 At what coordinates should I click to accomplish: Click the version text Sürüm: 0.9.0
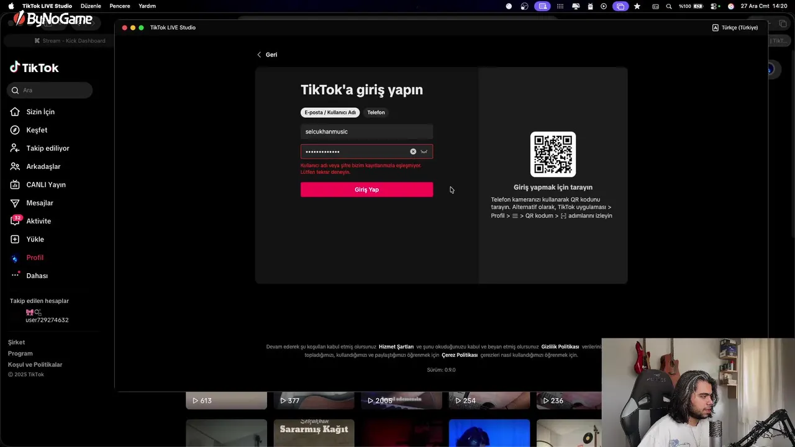(441, 370)
